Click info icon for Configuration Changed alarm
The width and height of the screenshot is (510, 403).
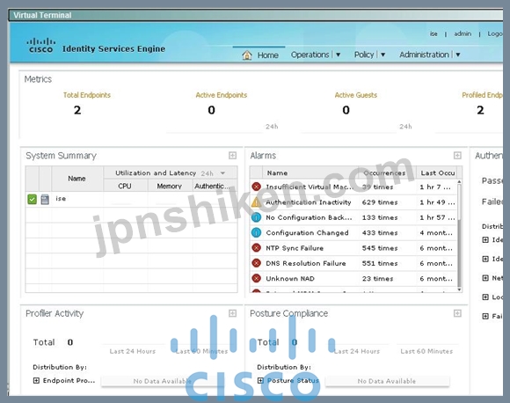pyautogui.click(x=256, y=232)
